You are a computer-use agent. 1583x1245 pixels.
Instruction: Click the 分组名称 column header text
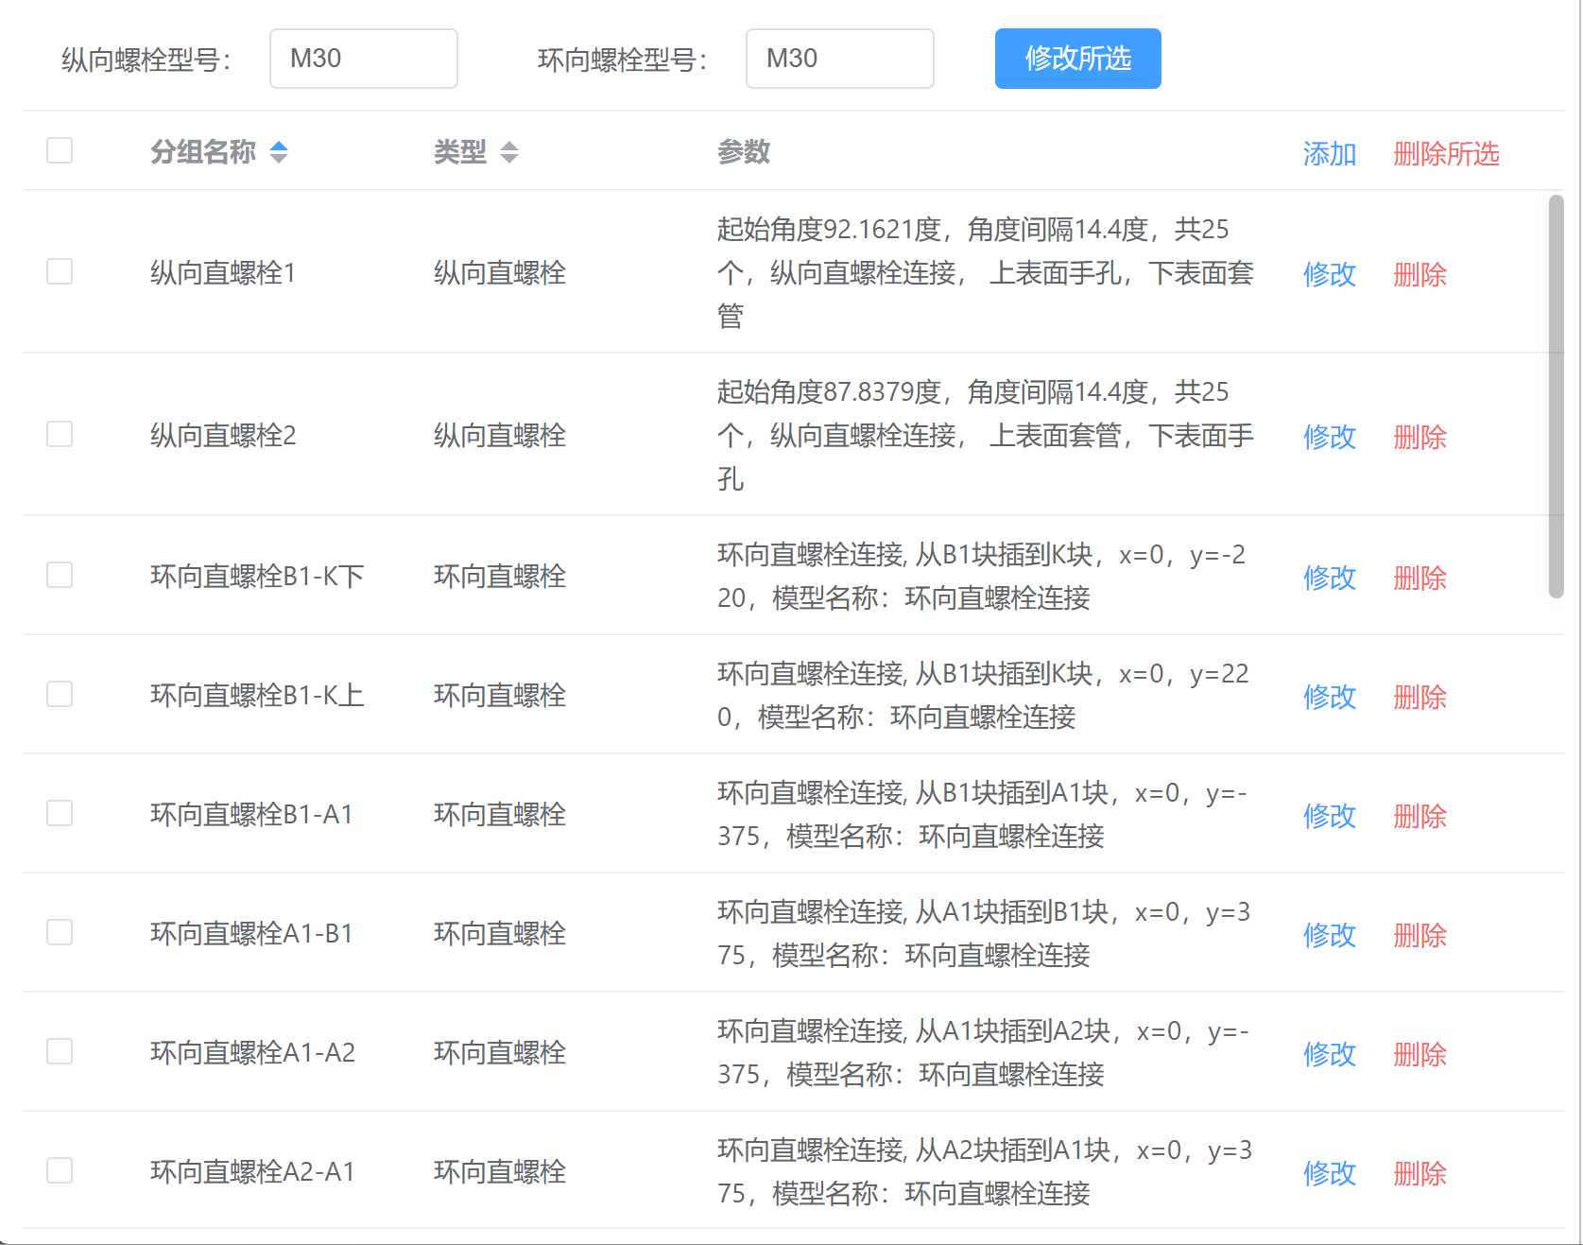pos(203,151)
